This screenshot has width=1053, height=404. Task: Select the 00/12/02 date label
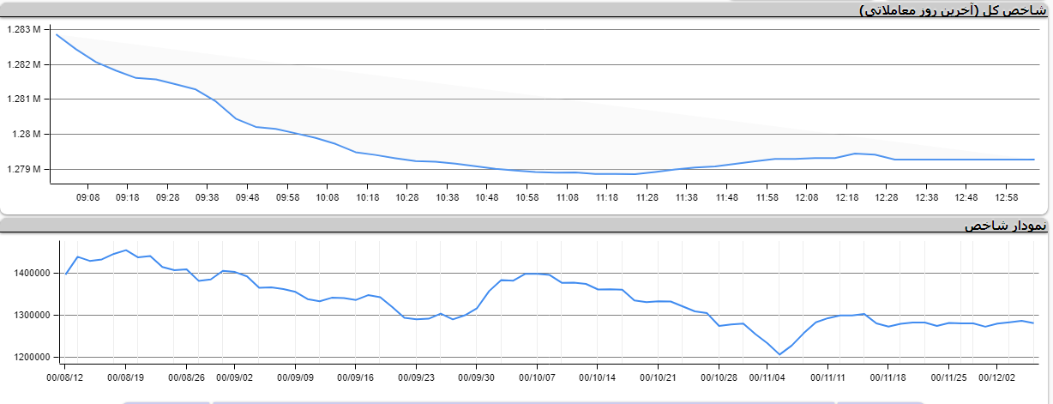tap(996, 376)
